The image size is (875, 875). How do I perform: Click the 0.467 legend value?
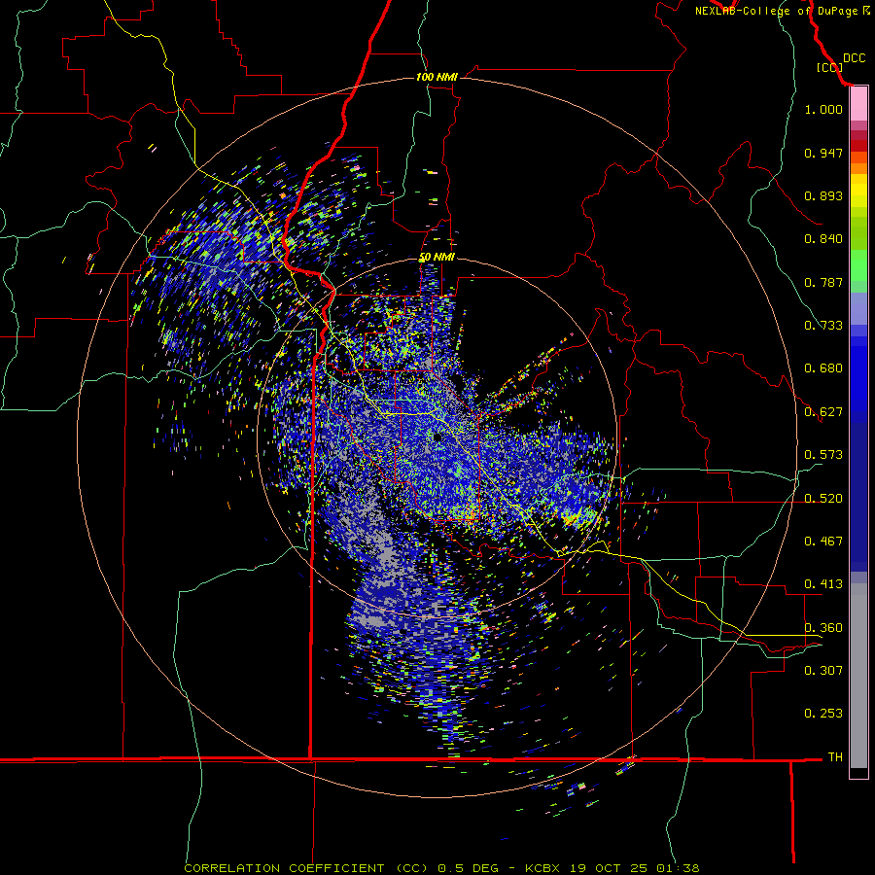823,542
